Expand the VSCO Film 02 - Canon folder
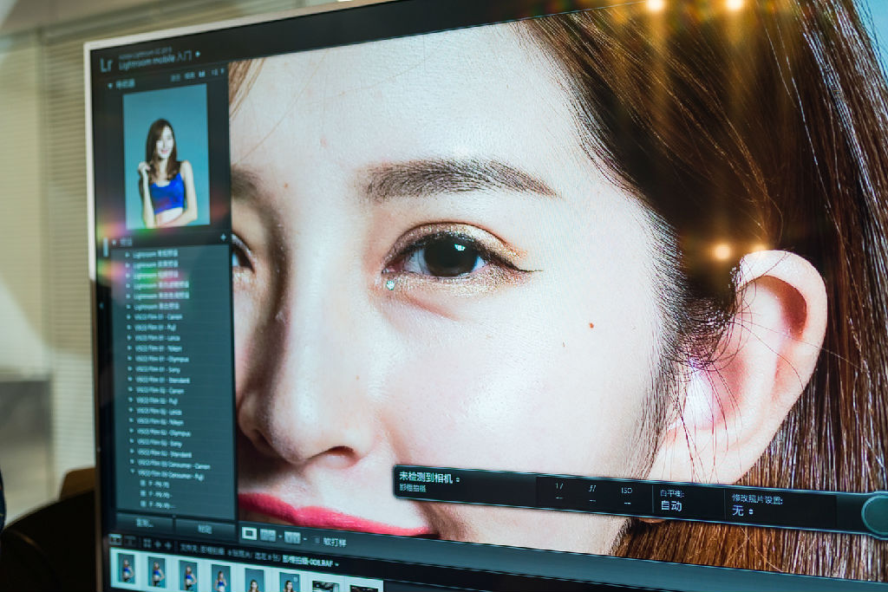 tap(130, 391)
